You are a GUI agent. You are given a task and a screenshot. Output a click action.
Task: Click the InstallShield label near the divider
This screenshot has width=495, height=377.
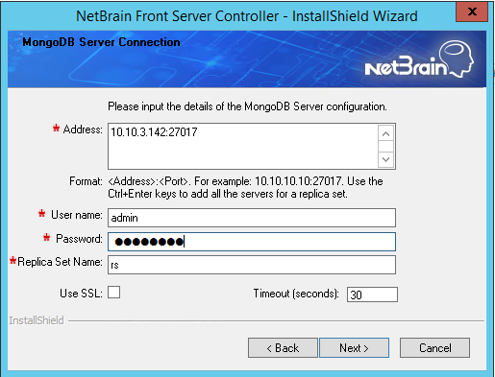pyautogui.click(x=37, y=320)
